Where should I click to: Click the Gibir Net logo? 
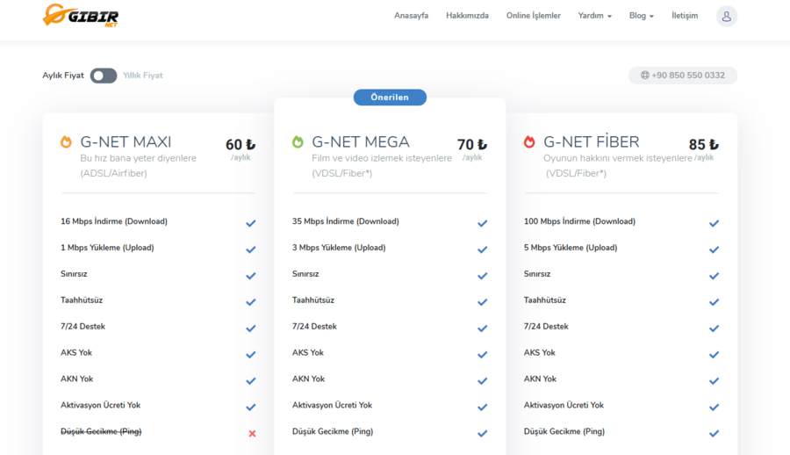pos(81,16)
